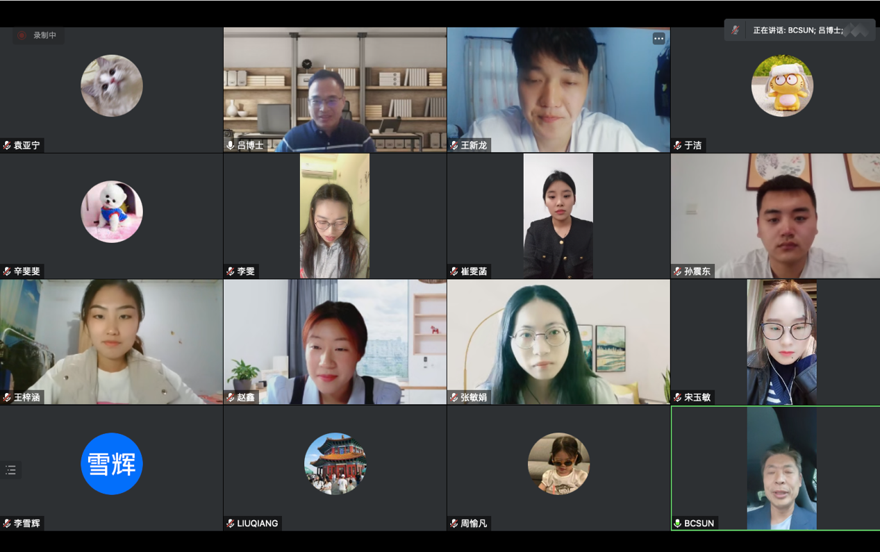Screen dimensions: 880x552
Task: Click the 录制中 recording label
Action: pos(44,35)
